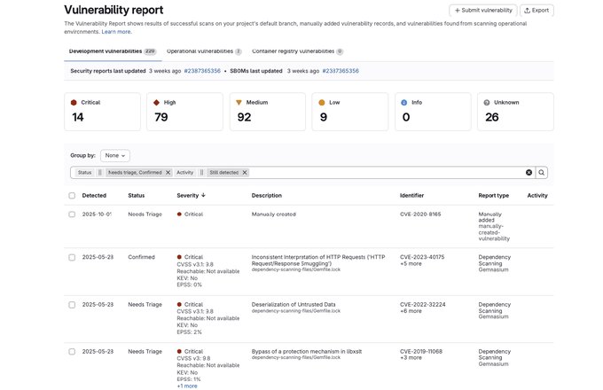Sort by the Severity column header
Viewport: 603px width, 390px height.
[192, 196]
